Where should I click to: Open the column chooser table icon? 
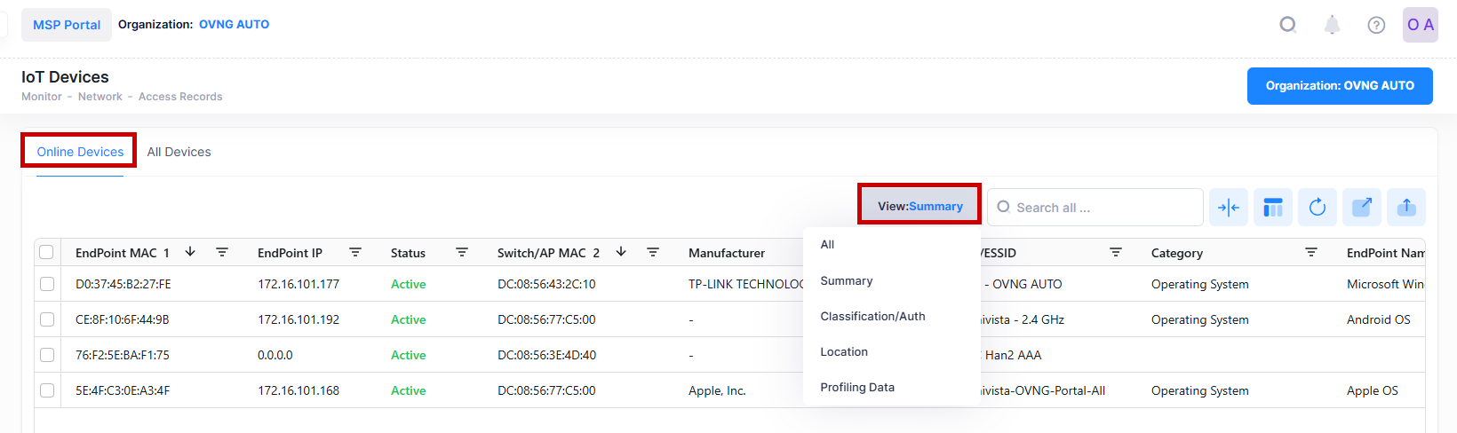pos(1273,208)
